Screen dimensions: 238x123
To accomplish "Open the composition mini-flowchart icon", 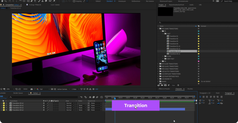I will 81,97.
